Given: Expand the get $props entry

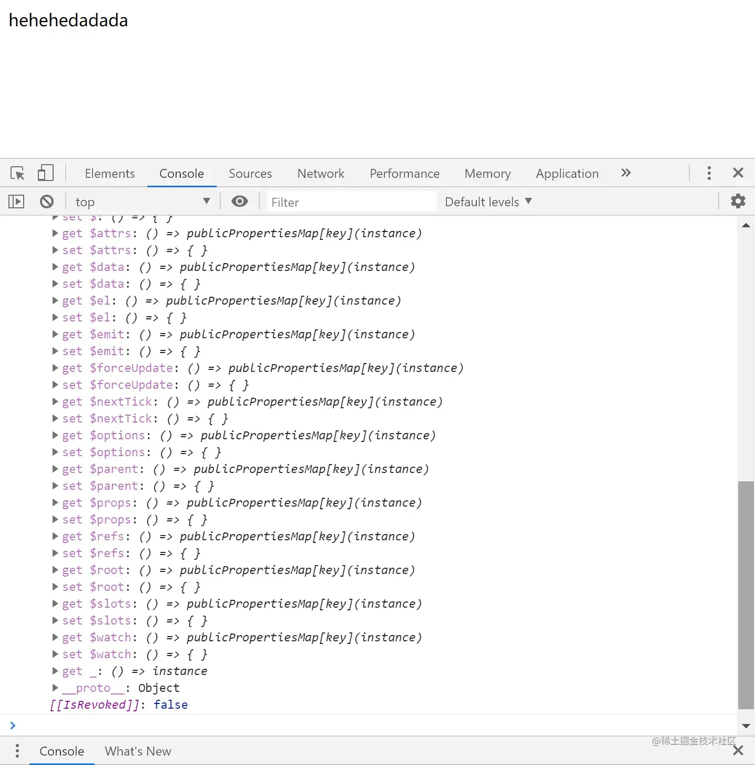Looking at the screenshot, I should click(x=55, y=502).
